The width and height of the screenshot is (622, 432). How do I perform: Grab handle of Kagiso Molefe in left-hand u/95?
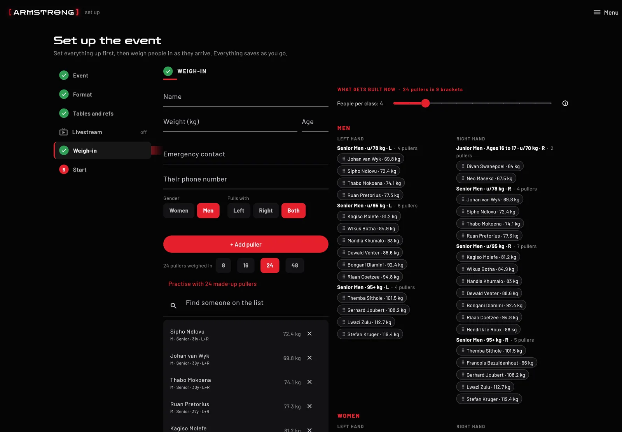coord(344,216)
